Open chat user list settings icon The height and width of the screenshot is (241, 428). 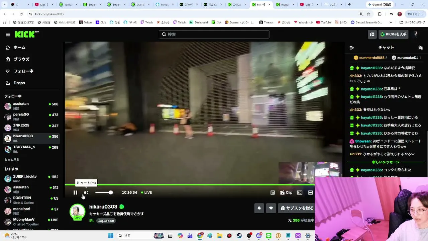(420, 48)
